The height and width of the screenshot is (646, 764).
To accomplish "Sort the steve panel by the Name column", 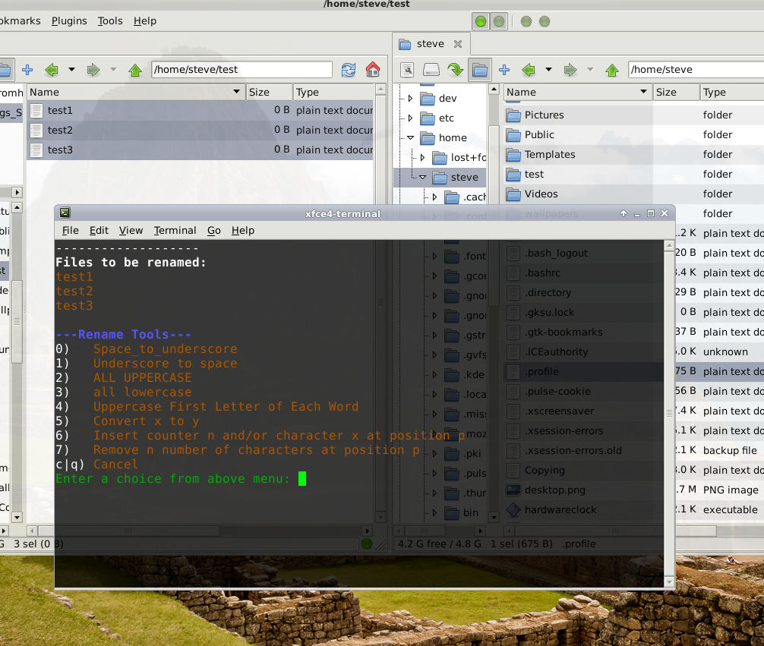I will [578, 92].
